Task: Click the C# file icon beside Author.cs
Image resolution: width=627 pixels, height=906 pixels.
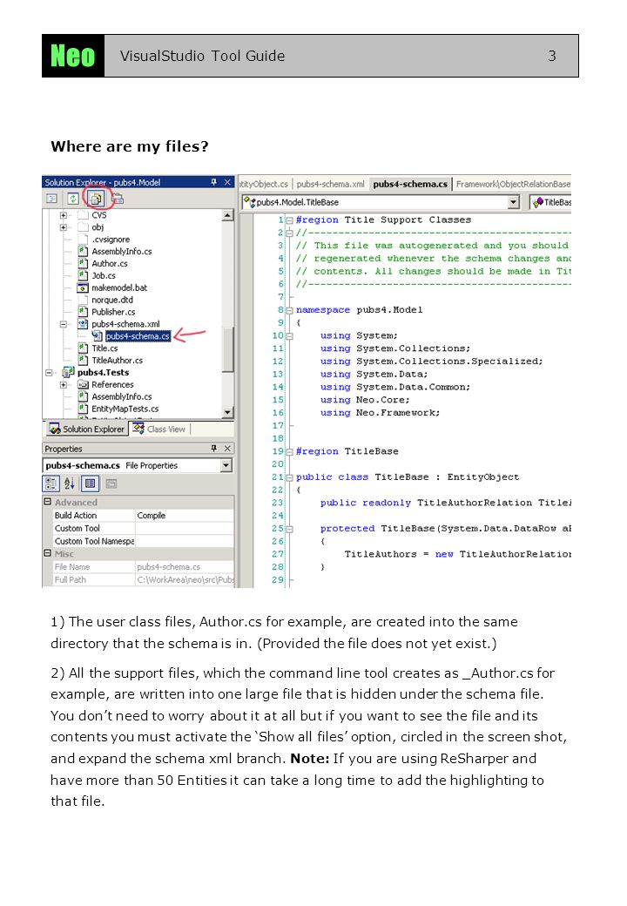Action: pyautogui.click(x=83, y=263)
